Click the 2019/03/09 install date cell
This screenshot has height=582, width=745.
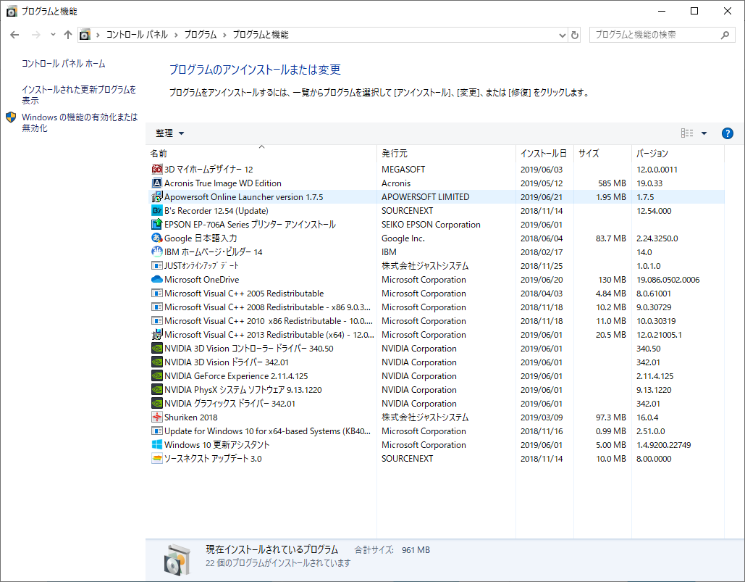click(541, 417)
